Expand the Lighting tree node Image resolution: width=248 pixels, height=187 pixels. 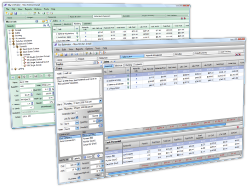tap(12, 69)
